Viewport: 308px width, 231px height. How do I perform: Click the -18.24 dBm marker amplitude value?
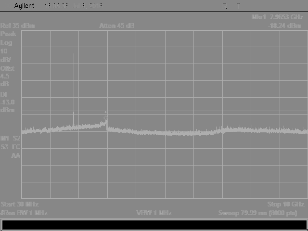click(284, 26)
